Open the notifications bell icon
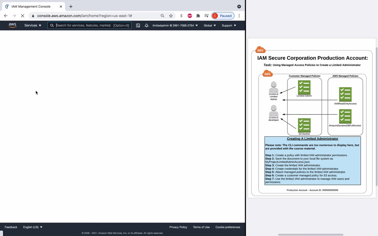The width and height of the screenshot is (378, 236). tap(146, 25)
